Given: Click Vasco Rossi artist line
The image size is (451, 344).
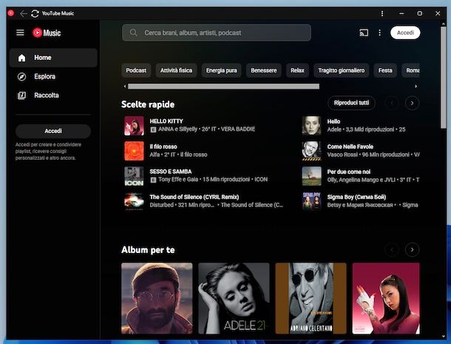Looking at the screenshot, I should coord(342,155).
